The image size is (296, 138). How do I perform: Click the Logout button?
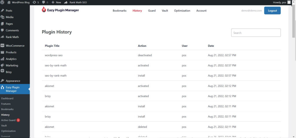(x=272, y=11)
